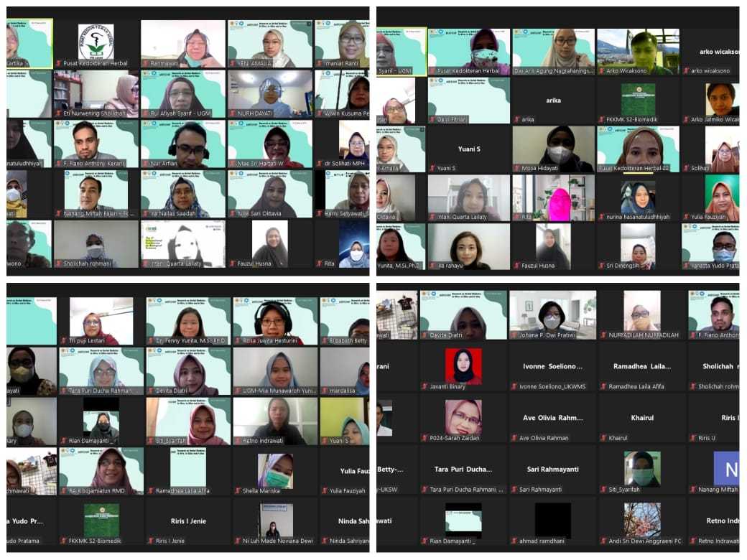Screen dimensions: 747x560
Task: Click mic icon beside Javanti Binary
Action: point(426,386)
